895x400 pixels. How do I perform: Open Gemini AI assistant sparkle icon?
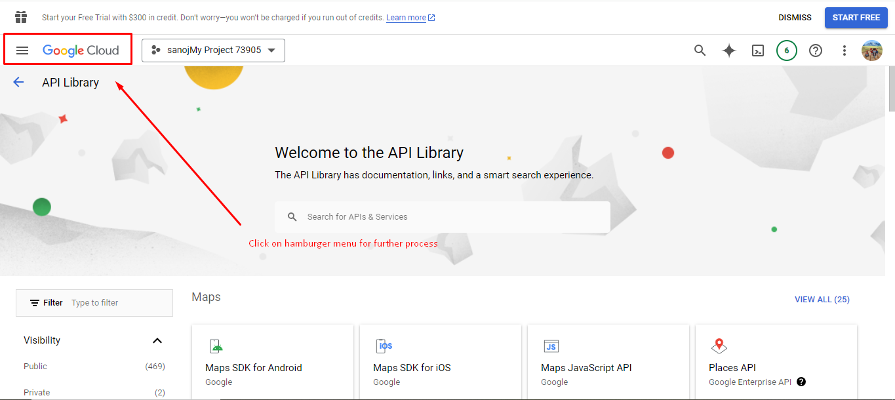click(x=728, y=50)
